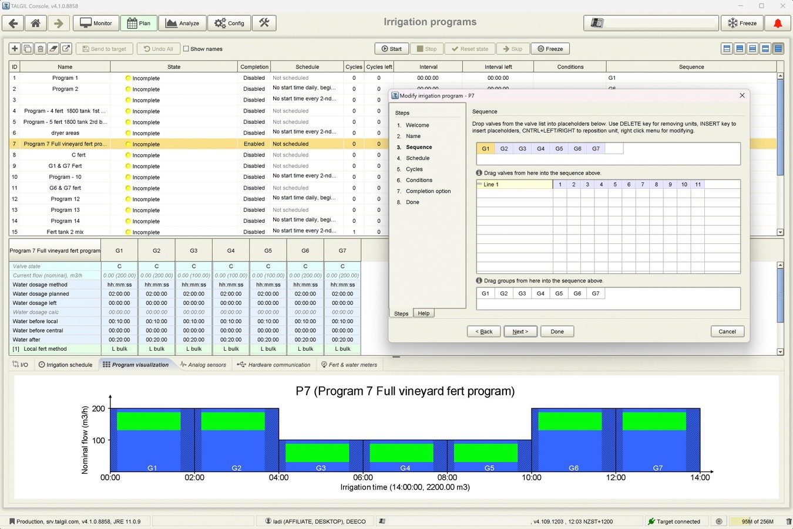Click the top-right Freeze snowflake button
Screen dimensions: 793x529
[742, 23]
